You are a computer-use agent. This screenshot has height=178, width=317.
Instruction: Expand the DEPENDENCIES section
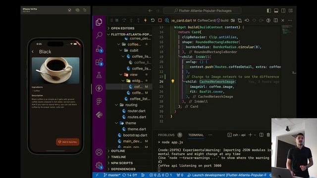click(129, 169)
